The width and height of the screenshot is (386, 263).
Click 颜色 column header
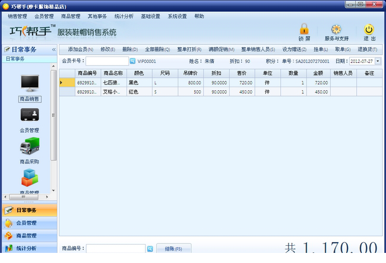click(x=140, y=73)
